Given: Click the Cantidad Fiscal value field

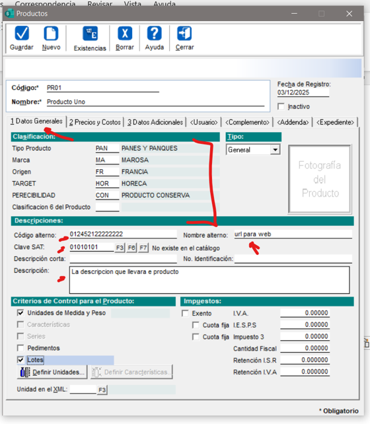Looking at the screenshot, I should pyautogui.click(x=305, y=348).
